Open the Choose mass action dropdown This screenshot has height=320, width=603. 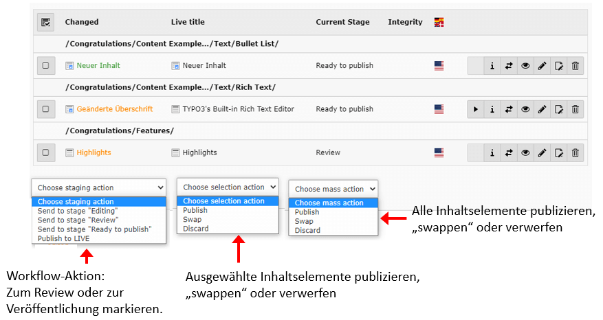pyautogui.click(x=333, y=189)
